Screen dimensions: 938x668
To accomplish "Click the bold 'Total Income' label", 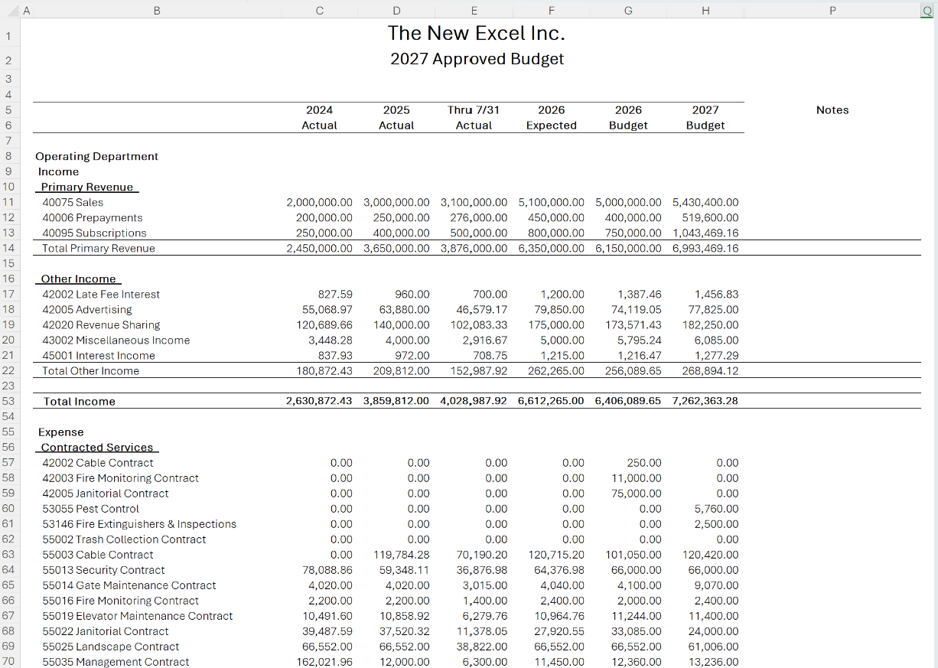I will tap(80, 401).
